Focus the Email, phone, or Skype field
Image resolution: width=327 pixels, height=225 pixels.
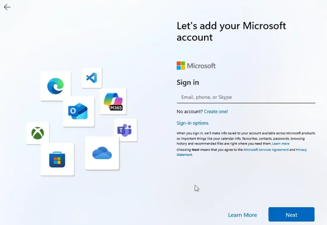click(246, 97)
